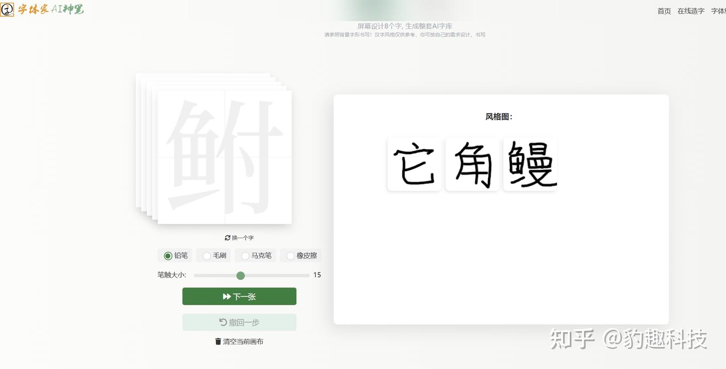Screen dimensions: 726x369
Task: Click the trash icon for 清空当前画布
Action: [218, 341]
